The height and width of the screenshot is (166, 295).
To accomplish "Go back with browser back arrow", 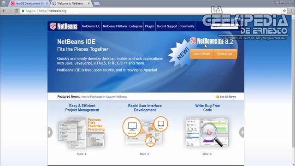I will [x=4, y=11].
